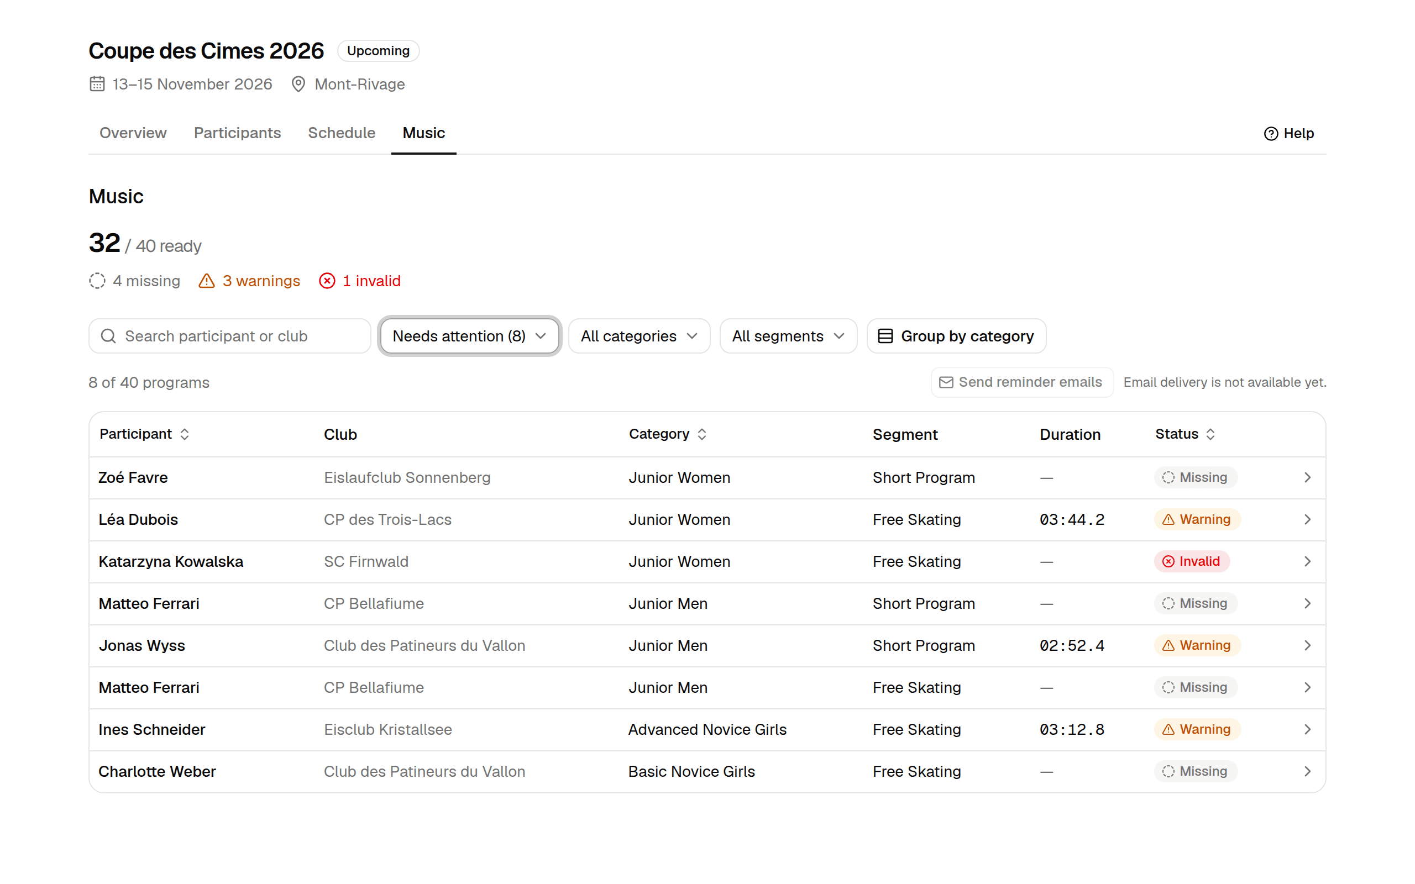Sort by Participant using the sort arrows
Viewport: 1415px width, 884px height.
click(184, 434)
